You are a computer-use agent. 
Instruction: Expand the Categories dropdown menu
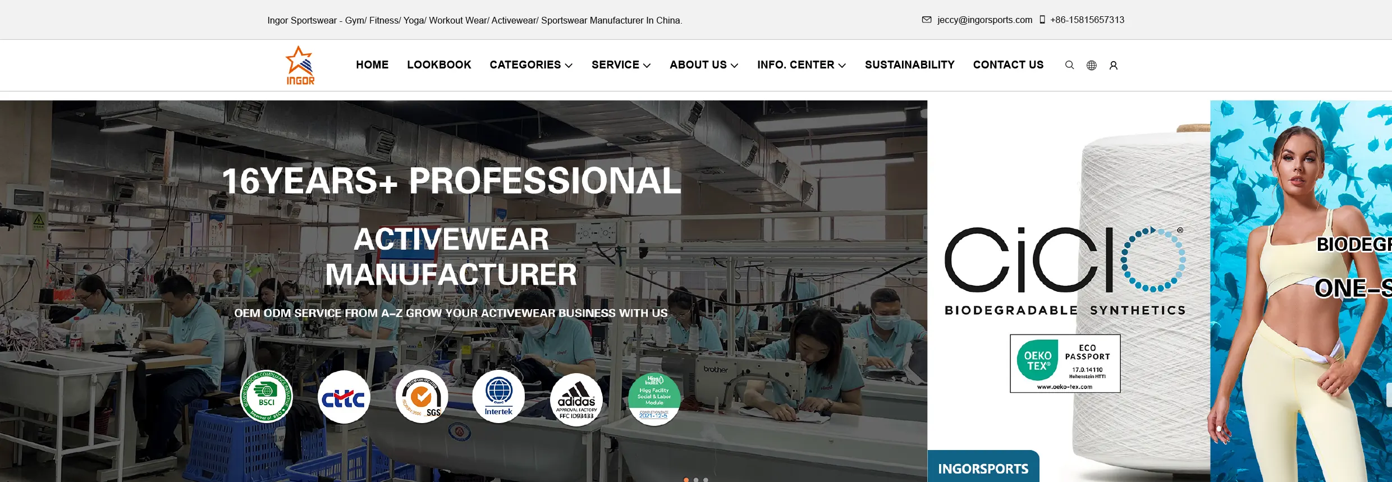click(531, 65)
